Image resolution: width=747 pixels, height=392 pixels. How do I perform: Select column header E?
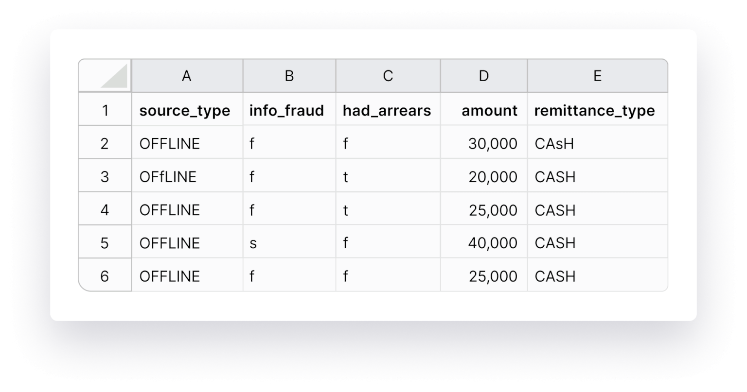click(x=597, y=75)
